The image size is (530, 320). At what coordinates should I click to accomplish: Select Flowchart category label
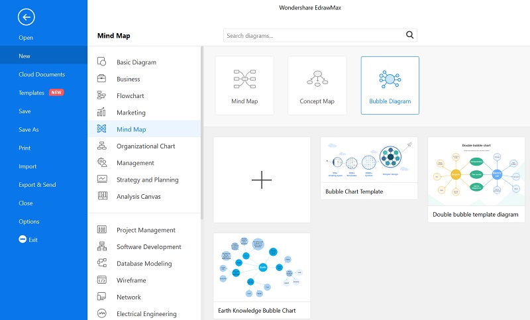coord(130,95)
